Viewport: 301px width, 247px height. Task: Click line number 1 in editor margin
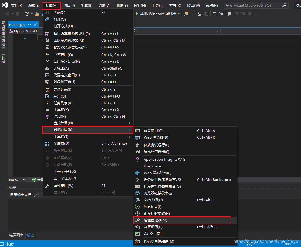[x=25, y=37]
